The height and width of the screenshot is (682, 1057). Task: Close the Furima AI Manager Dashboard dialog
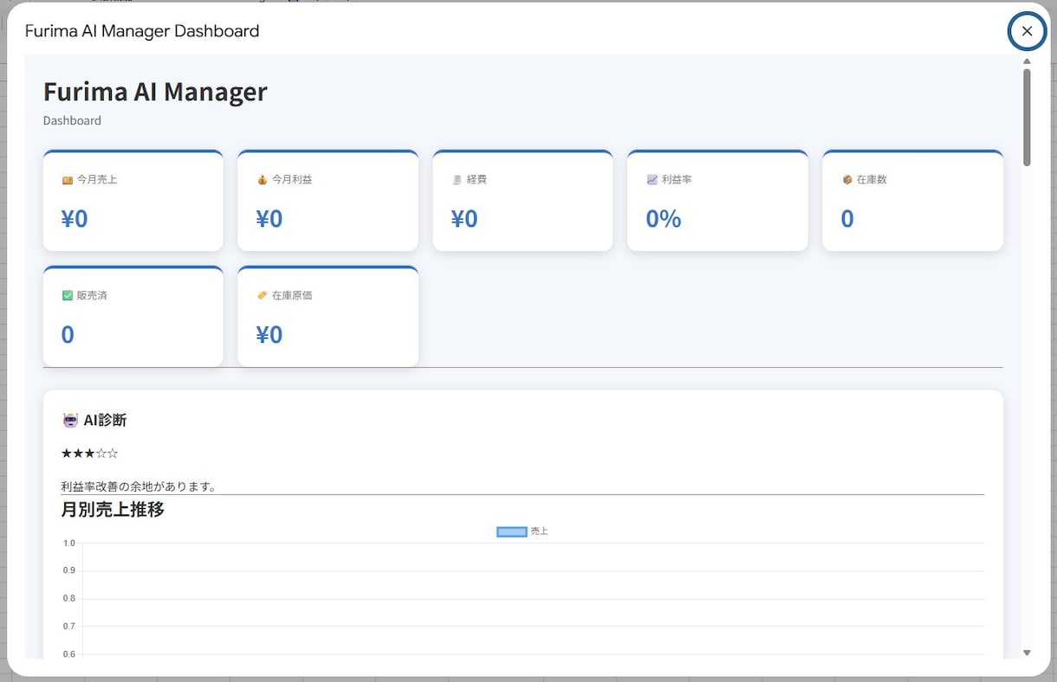click(x=1027, y=31)
